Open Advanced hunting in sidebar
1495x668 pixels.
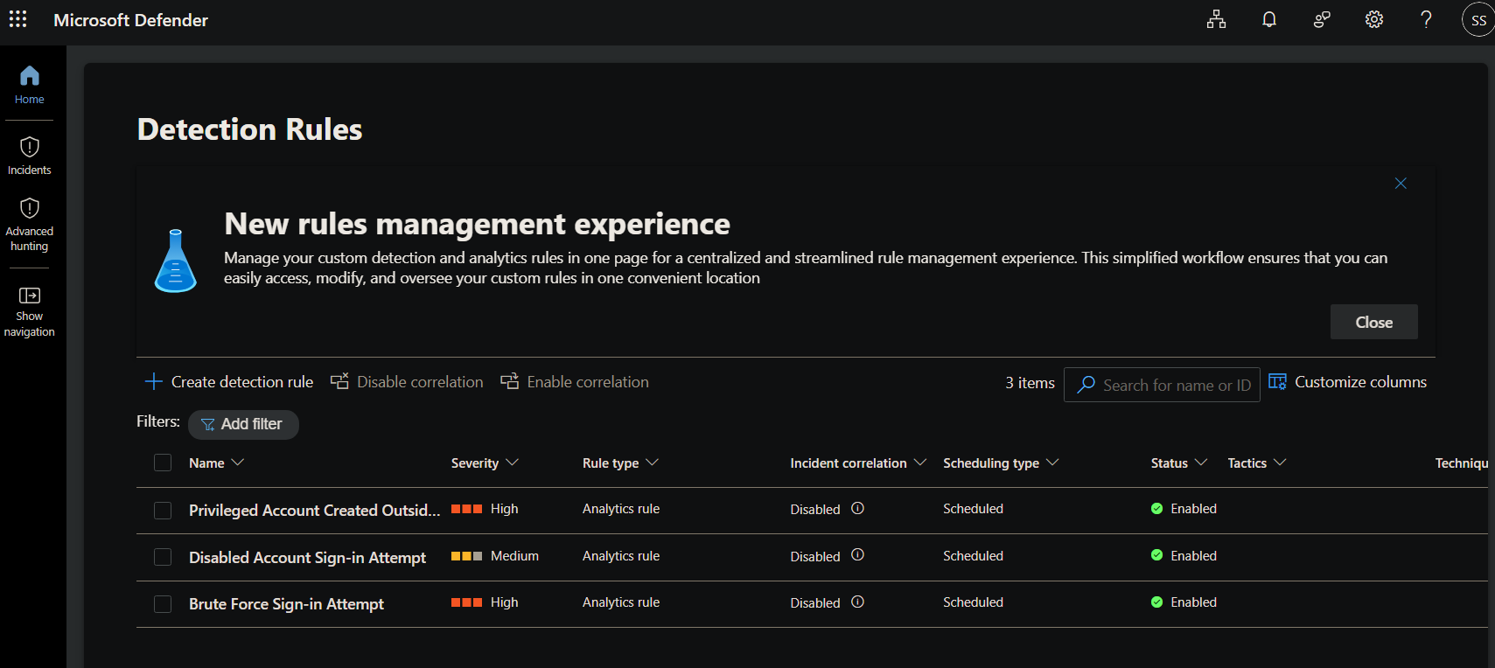(29, 225)
